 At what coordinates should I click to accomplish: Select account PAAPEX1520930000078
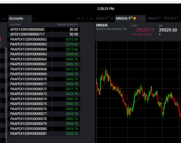28,119
